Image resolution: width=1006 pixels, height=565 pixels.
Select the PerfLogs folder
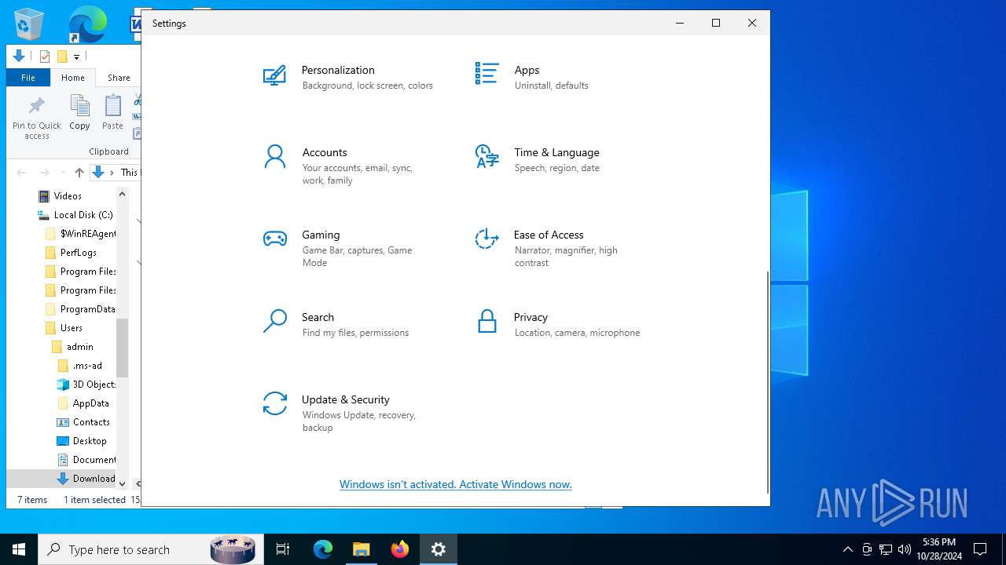click(x=79, y=252)
